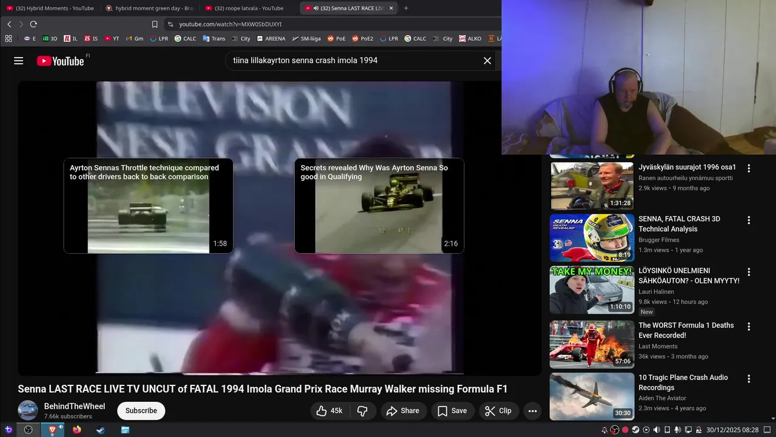The image size is (776, 437).
Task: Open a new browser tab
Action: coord(406,8)
